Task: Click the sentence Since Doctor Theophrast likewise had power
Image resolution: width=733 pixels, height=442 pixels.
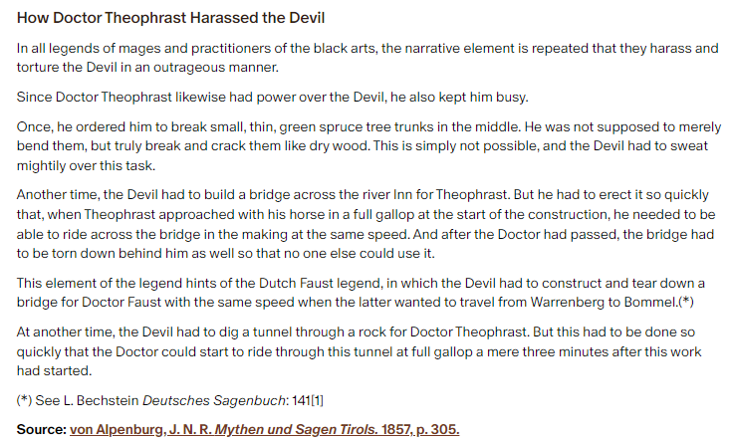Action: click(273, 97)
